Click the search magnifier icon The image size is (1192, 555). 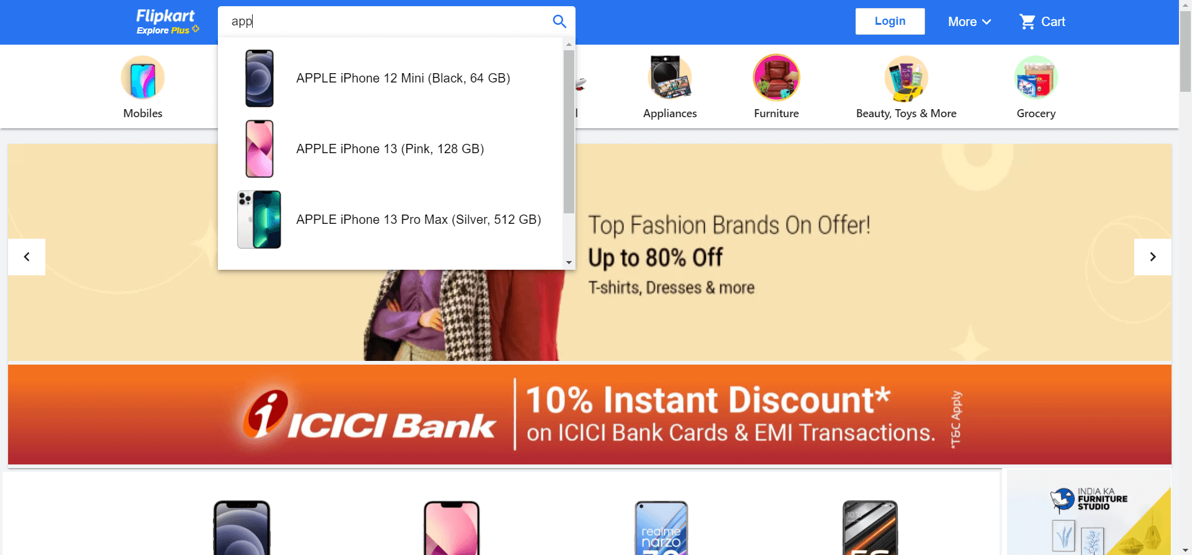[559, 22]
